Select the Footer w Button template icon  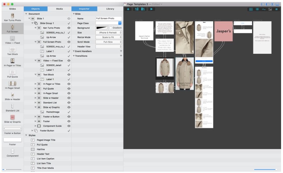[x=12, y=129]
